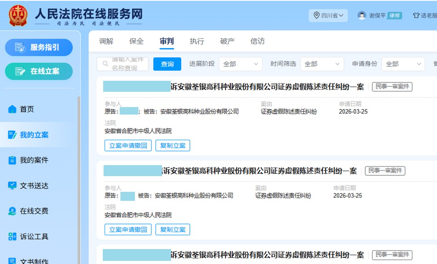This screenshot has width=437, height=264.
Task: Click the 服务指引 document icon
Action: click(x=20, y=47)
